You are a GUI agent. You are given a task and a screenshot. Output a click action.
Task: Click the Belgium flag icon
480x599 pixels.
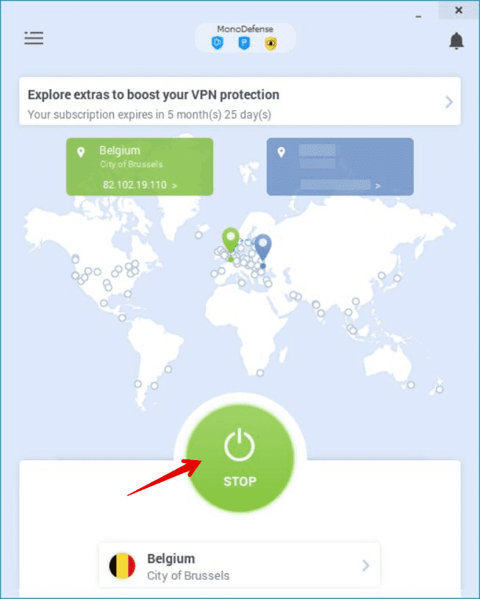click(x=122, y=565)
